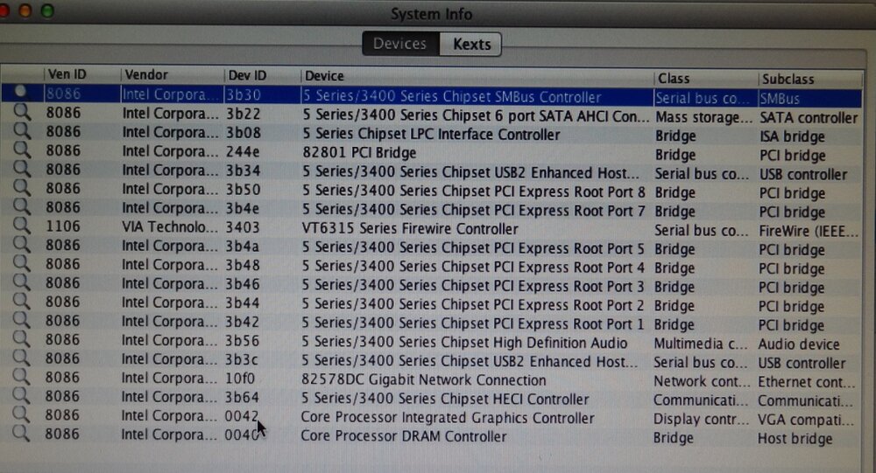Click magnifier icon beside LPC Interface Controller
This screenshot has width=876, height=473.
click(x=21, y=135)
